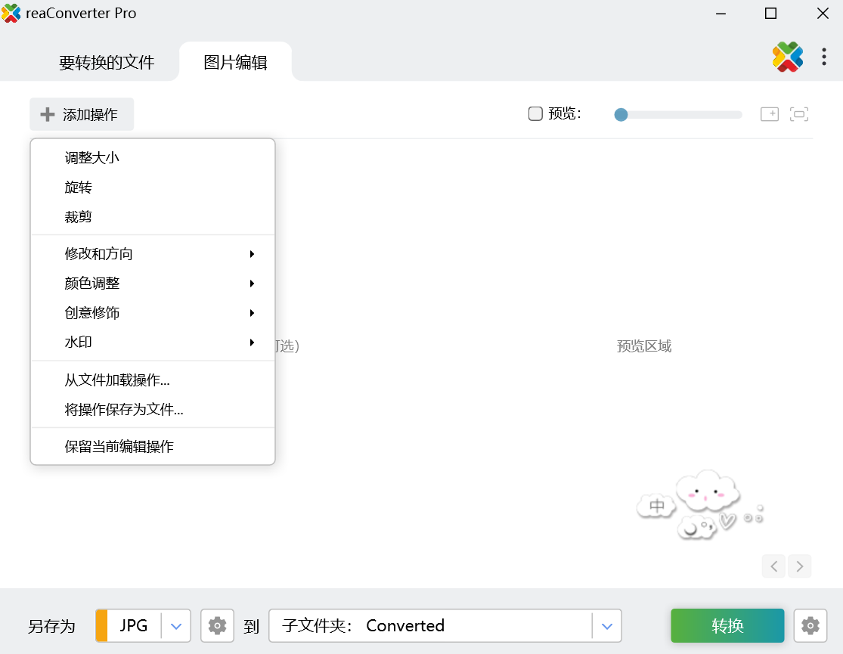Image resolution: width=843 pixels, height=654 pixels.
Task: Choose 裁剪 in the operations menu
Action: [x=79, y=217]
